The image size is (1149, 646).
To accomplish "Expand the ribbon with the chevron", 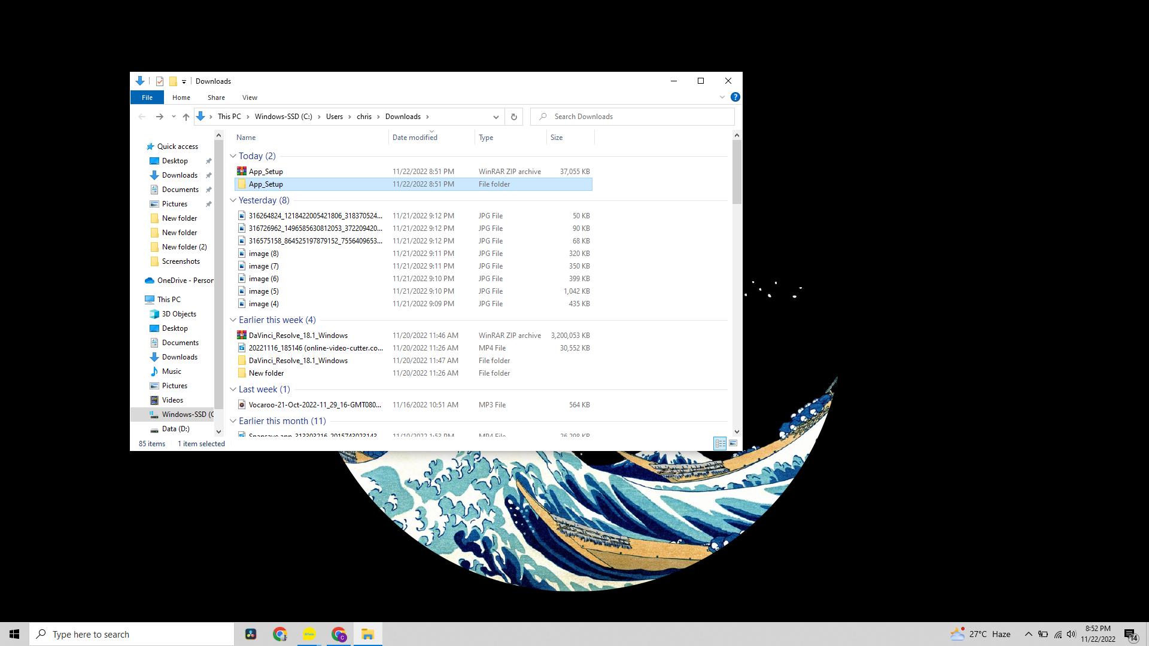I will tap(722, 97).
